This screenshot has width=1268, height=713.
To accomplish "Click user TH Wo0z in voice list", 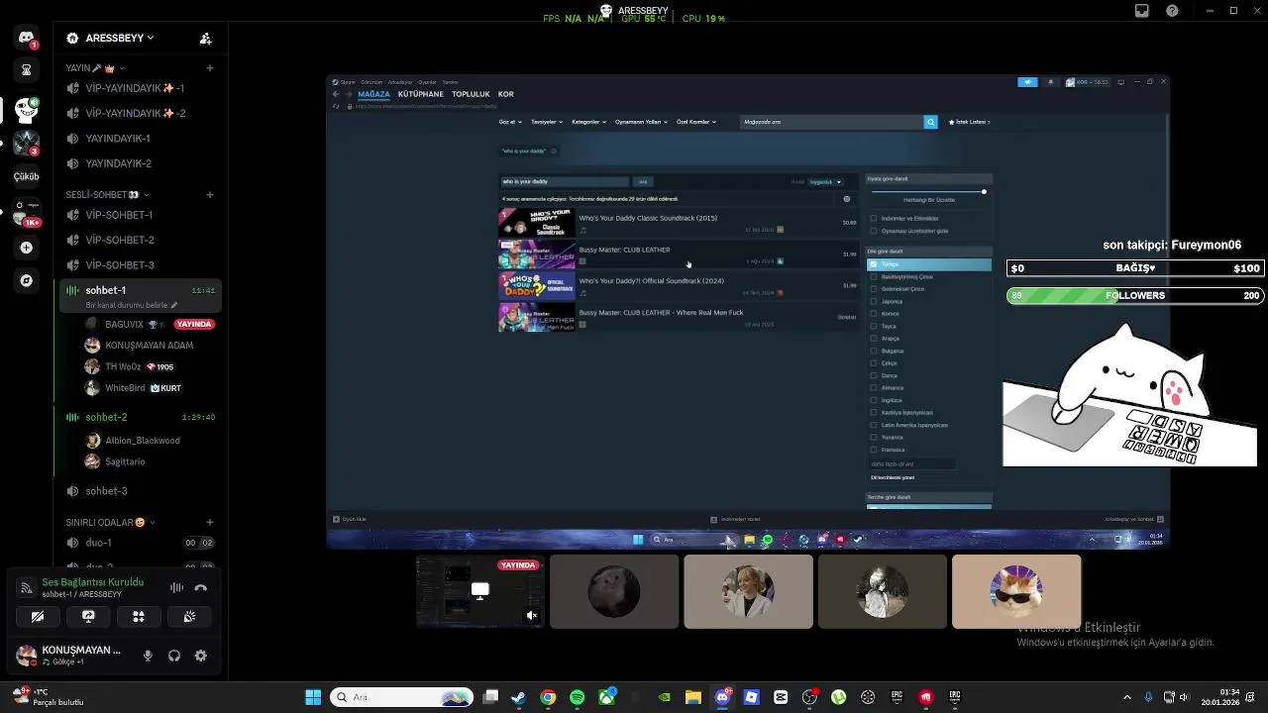I will point(149,366).
